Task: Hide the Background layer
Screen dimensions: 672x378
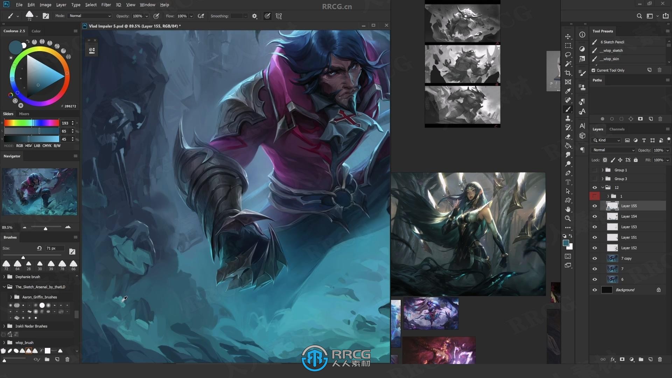Action: 595,290
